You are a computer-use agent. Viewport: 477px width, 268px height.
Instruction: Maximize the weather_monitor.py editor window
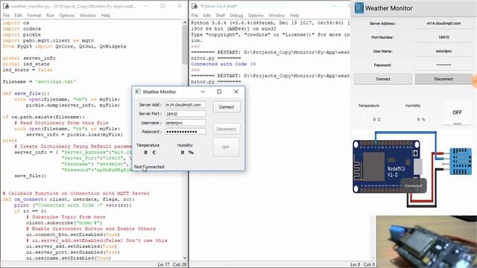pos(162,6)
